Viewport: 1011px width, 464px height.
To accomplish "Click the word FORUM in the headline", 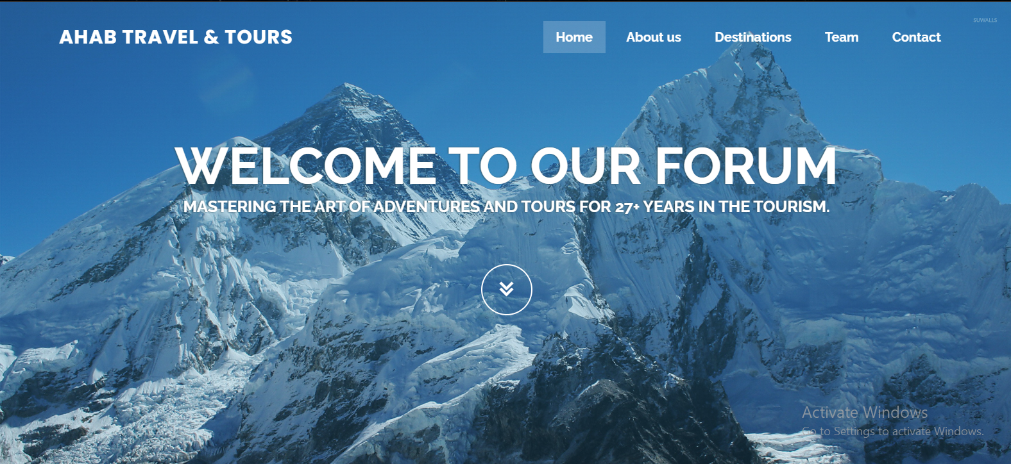I will point(746,166).
